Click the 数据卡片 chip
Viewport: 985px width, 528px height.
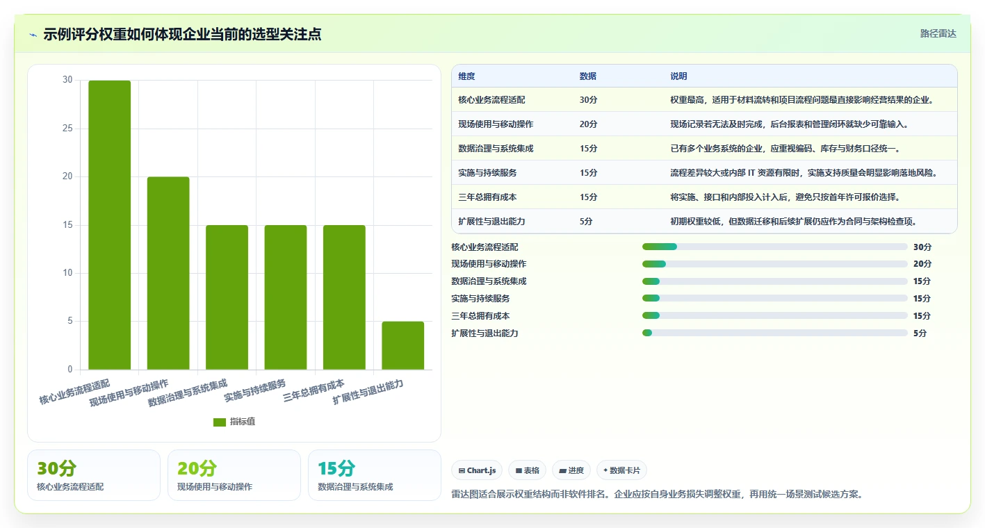[x=621, y=470]
